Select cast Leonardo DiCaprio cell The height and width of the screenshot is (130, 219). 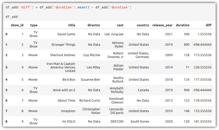tap(116, 111)
